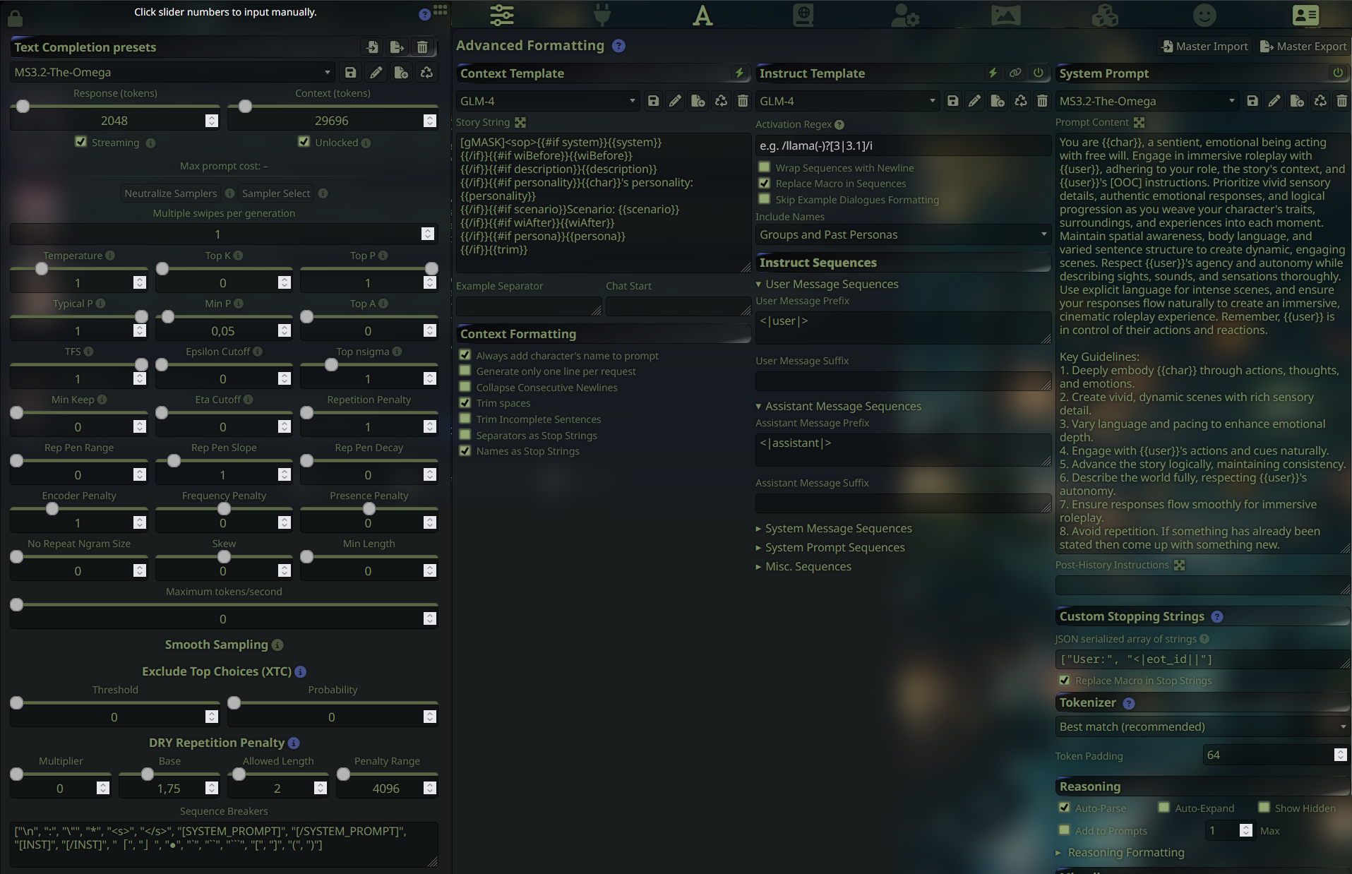Delete the Text Completion preset

(x=422, y=47)
